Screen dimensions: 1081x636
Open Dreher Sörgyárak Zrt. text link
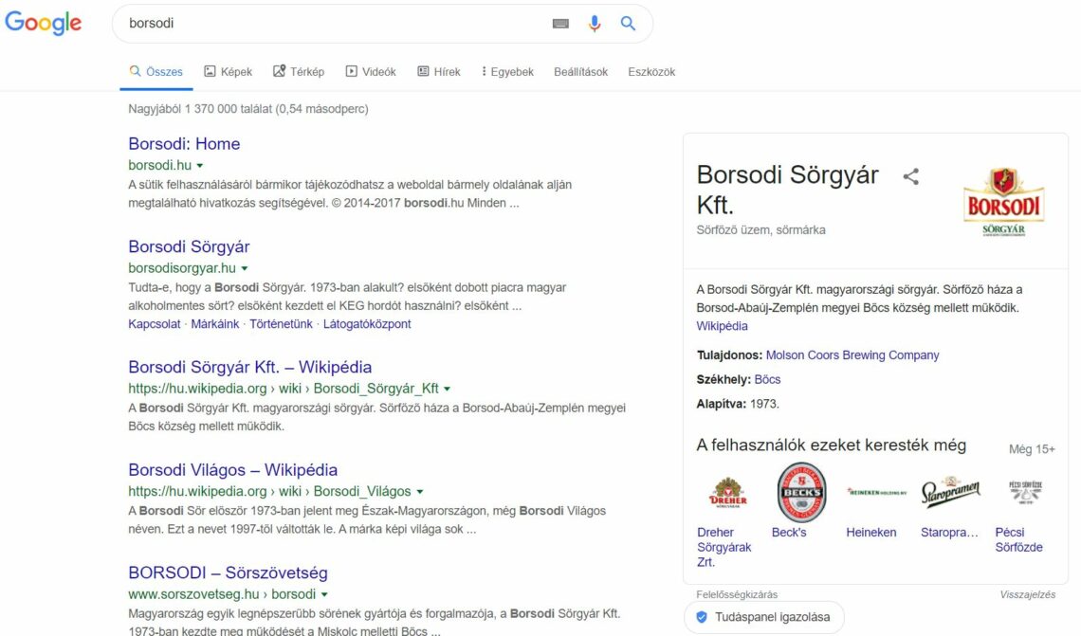point(724,547)
